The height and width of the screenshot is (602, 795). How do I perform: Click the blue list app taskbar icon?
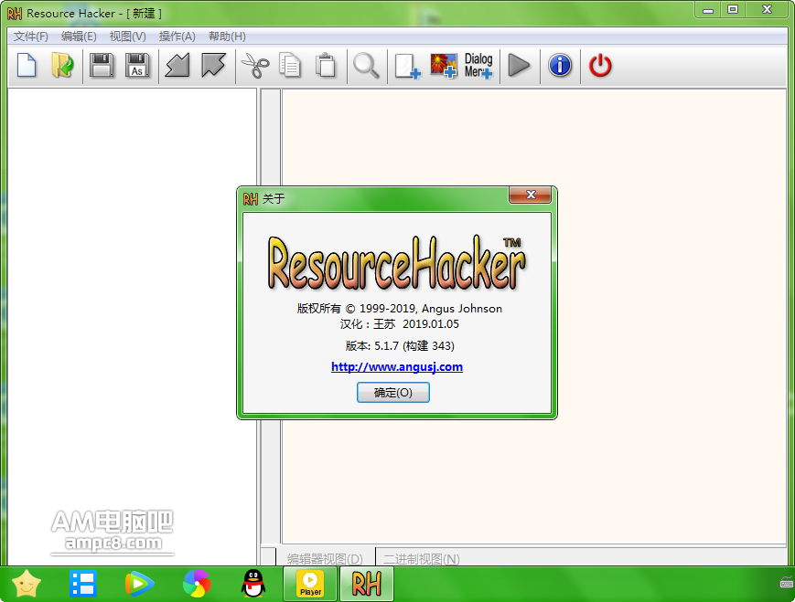click(x=83, y=584)
